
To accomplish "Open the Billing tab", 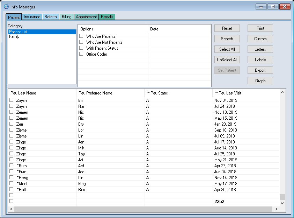I will (66, 17).
